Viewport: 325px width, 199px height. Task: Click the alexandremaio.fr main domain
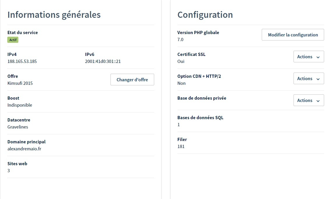point(24,149)
